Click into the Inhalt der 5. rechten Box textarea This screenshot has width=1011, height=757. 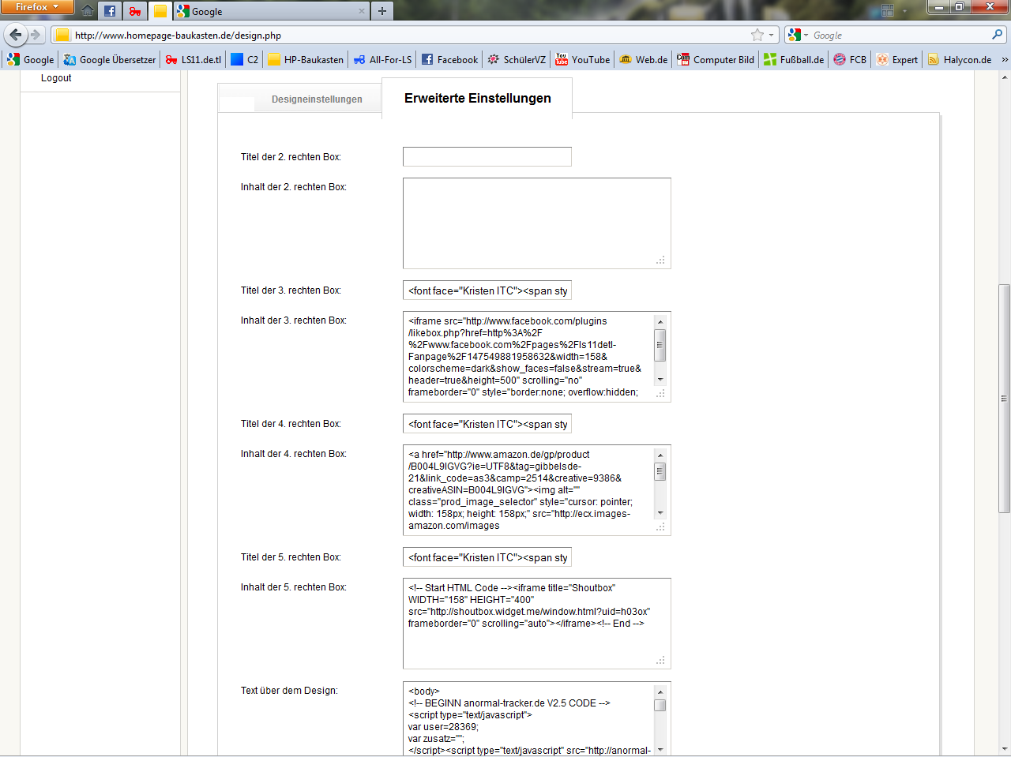[537, 624]
